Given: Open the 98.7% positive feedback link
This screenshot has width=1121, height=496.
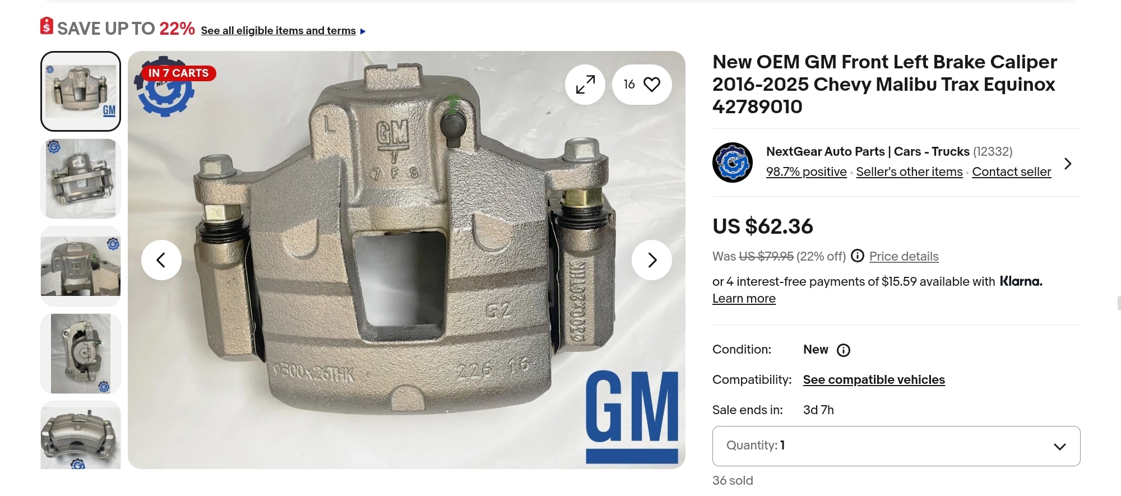Looking at the screenshot, I should (x=806, y=172).
